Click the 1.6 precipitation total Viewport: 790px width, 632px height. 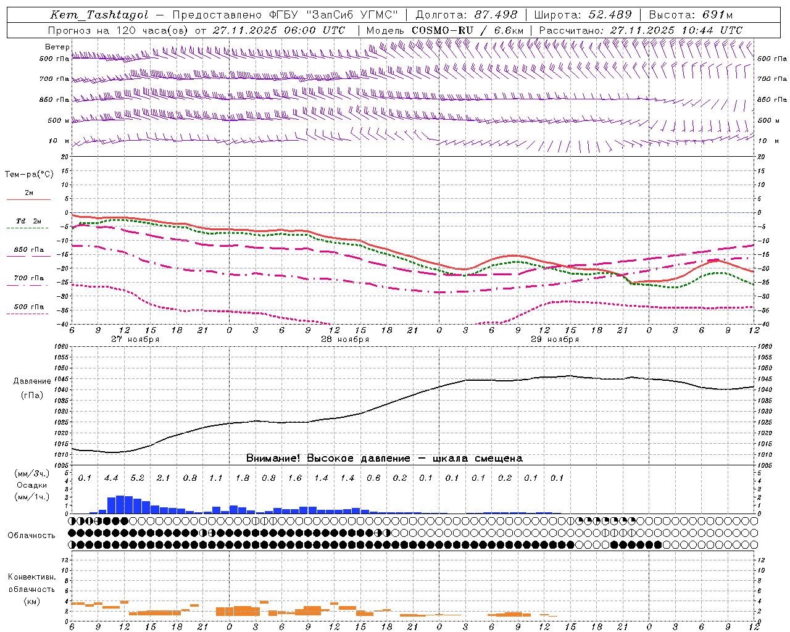coord(295,478)
